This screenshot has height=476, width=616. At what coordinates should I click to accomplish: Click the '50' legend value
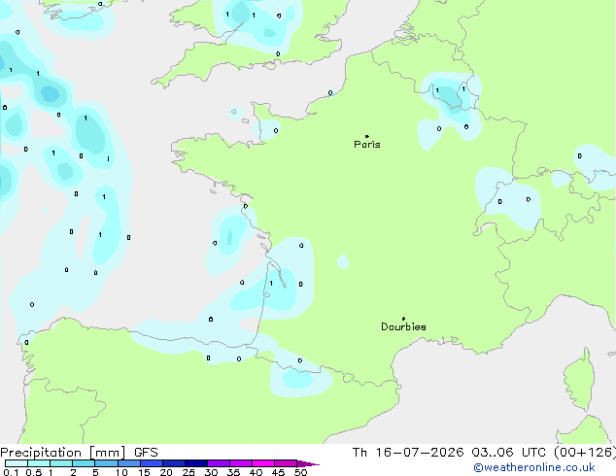300,472
